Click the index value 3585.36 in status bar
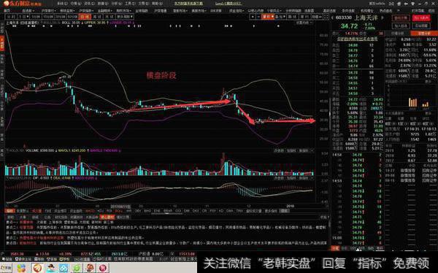 18,254
